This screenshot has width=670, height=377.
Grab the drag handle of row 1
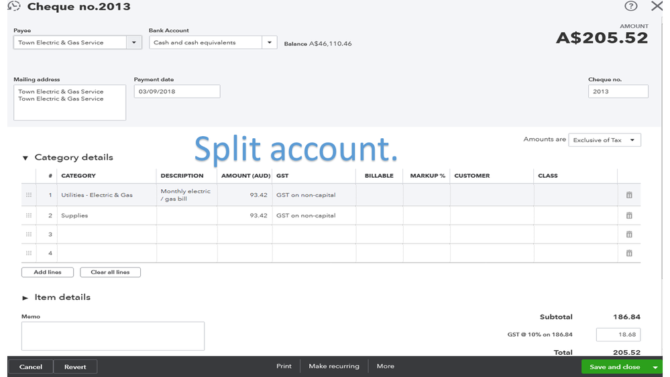pos(29,195)
